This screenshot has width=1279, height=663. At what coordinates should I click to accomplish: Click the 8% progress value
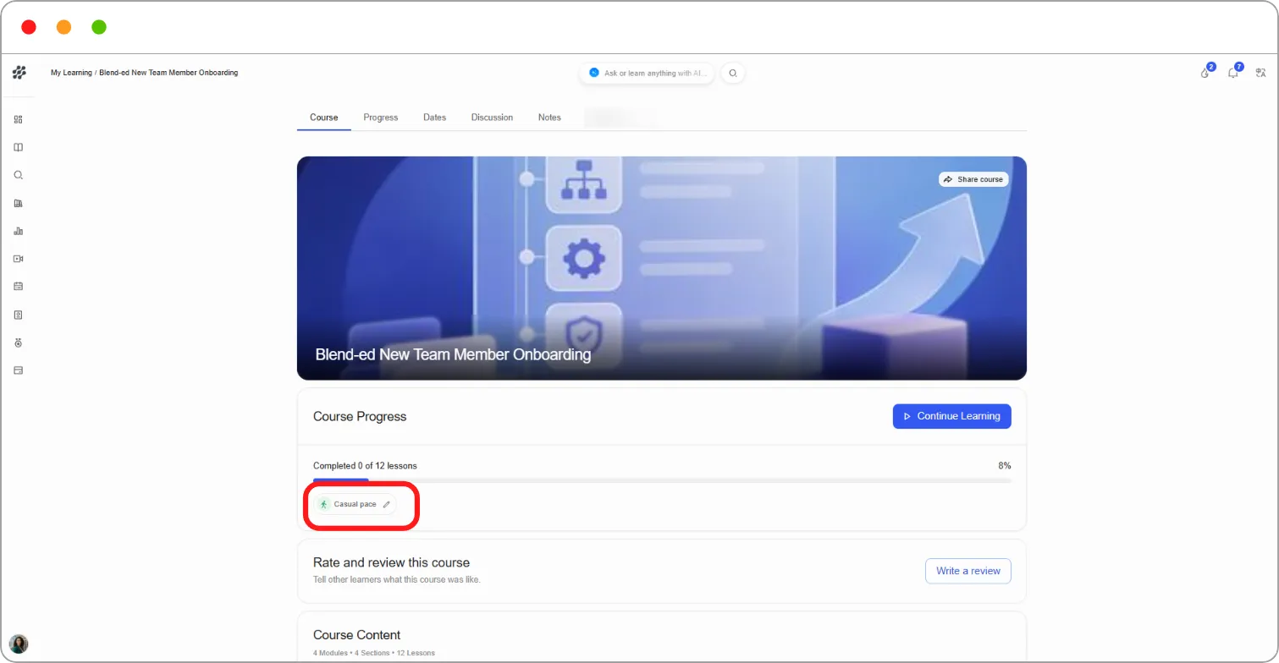pos(1005,466)
